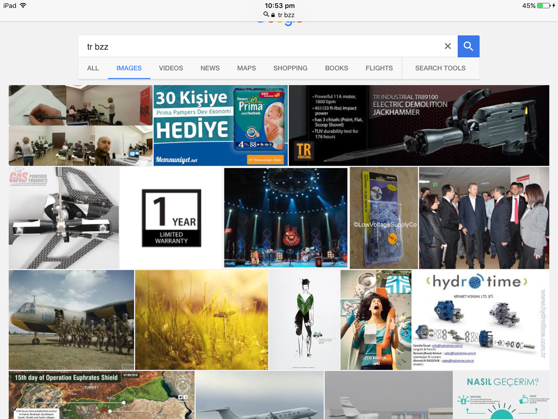Clear the search query with X icon
This screenshot has width=558, height=419.
[448, 46]
